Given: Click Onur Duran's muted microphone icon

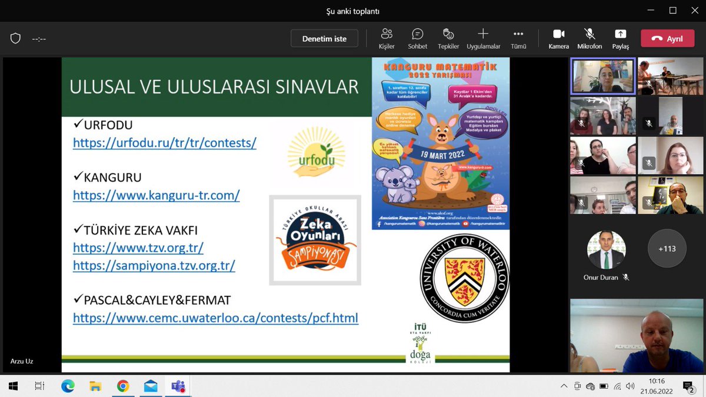Looking at the screenshot, I should (626, 278).
